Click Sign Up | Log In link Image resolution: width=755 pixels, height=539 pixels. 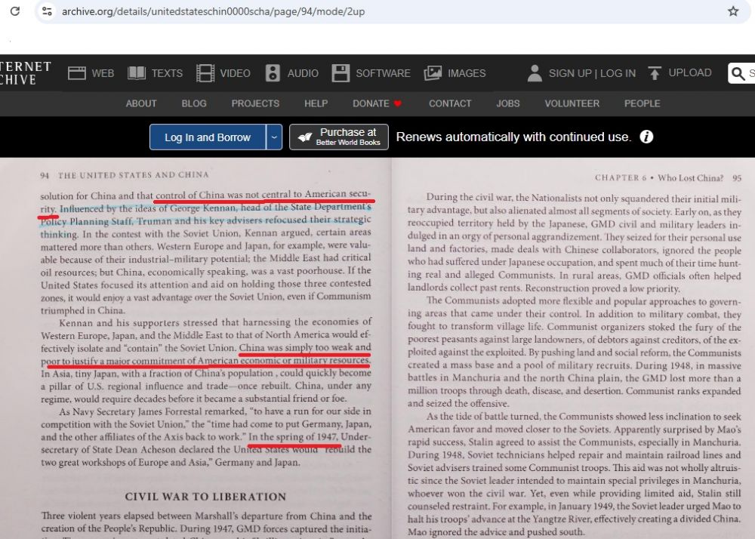(x=591, y=73)
